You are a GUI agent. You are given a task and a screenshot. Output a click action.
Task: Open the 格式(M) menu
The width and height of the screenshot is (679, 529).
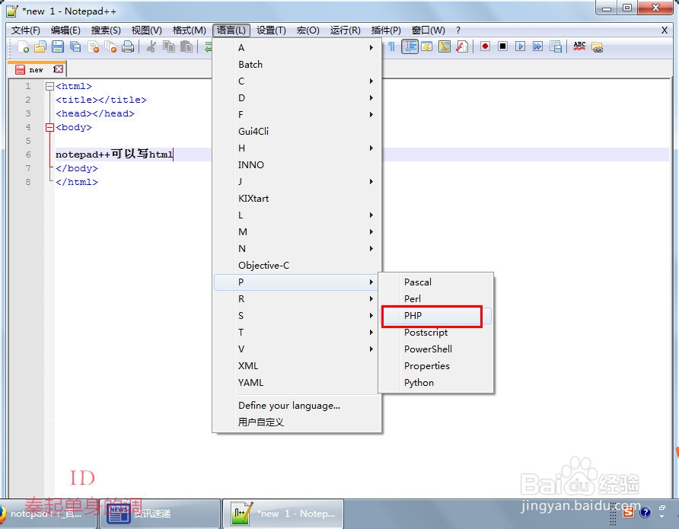(189, 30)
